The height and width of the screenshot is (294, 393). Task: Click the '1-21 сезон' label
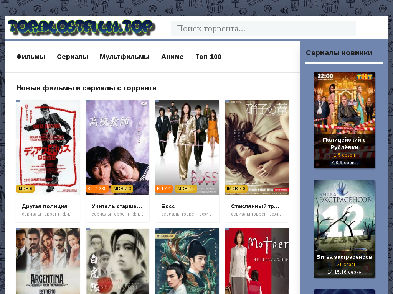344,265
